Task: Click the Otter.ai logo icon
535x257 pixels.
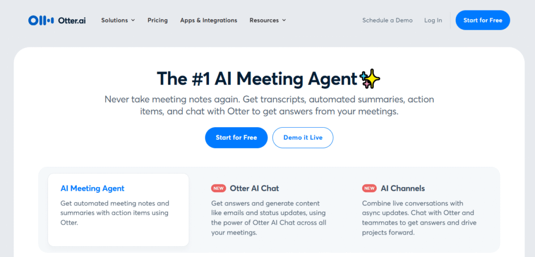Action: pos(41,20)
